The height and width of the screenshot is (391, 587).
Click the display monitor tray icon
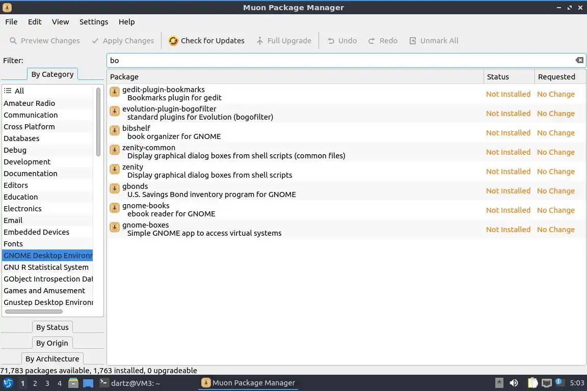[x=547, y=383]
